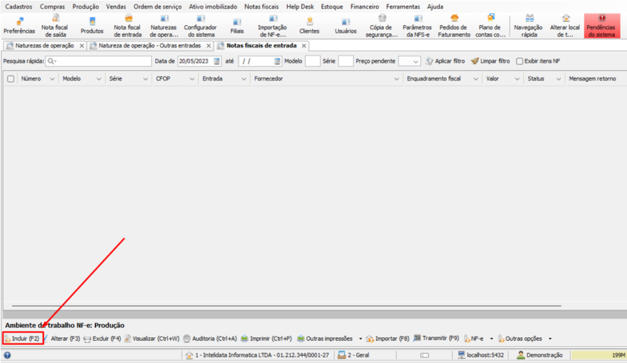The width and height of the screenshot is (627, 363).
Task: Open Financeiro menu
Action: point(364,7)
